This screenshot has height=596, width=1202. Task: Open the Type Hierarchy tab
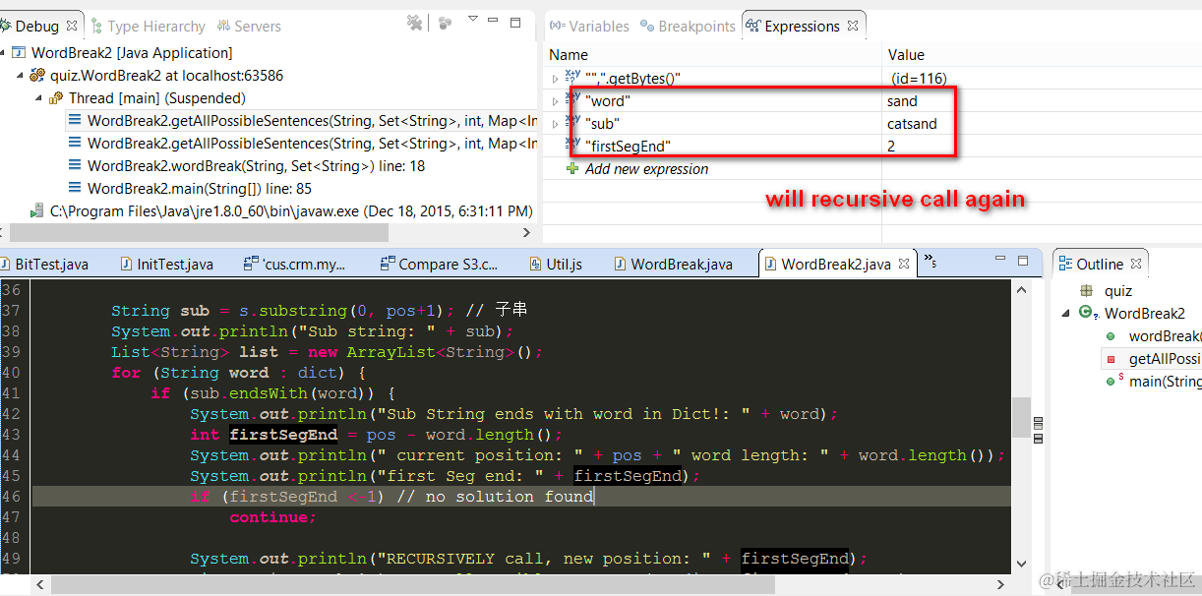[149, 27]
